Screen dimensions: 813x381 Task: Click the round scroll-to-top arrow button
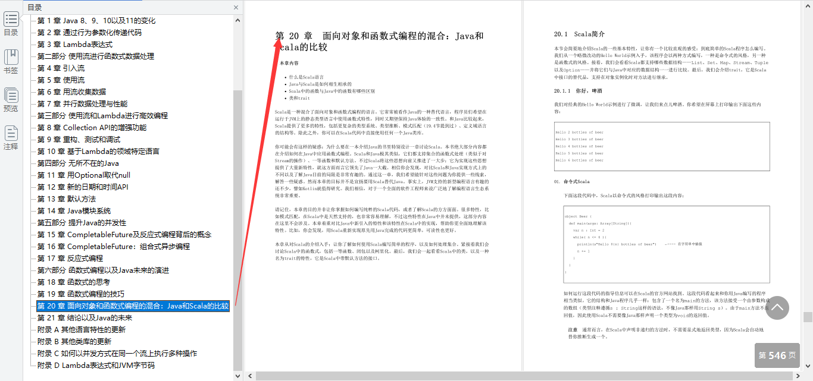pos(777,307)
